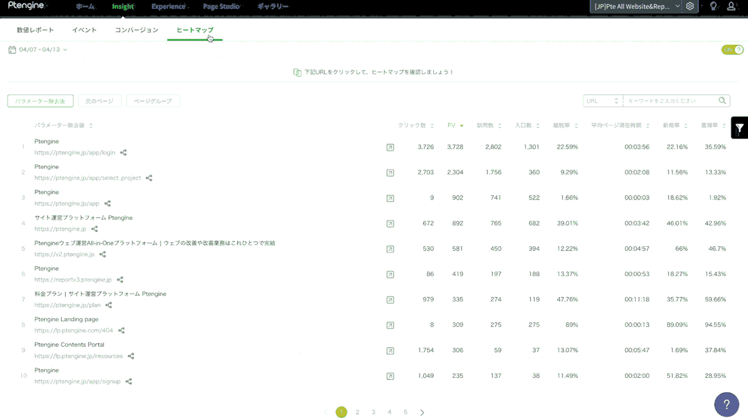This screenshot has width=748, height=420.
Task: Toggle the ON switch at top right
Action: 732,50
